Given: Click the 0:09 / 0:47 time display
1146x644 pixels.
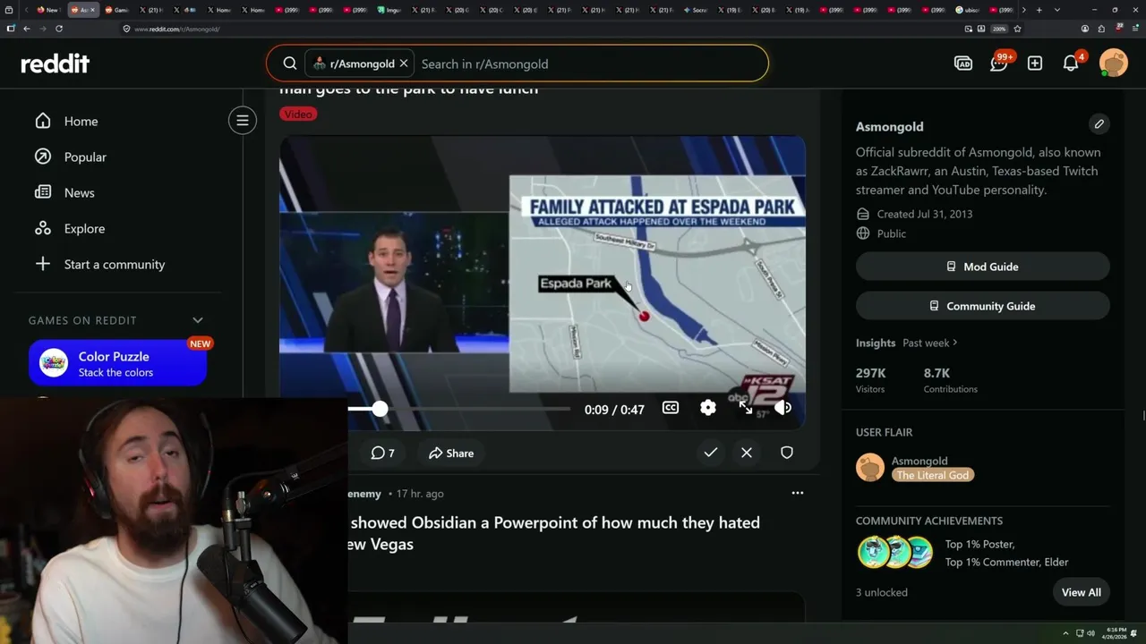Looking at the screenshot, I should click(614, 409).
